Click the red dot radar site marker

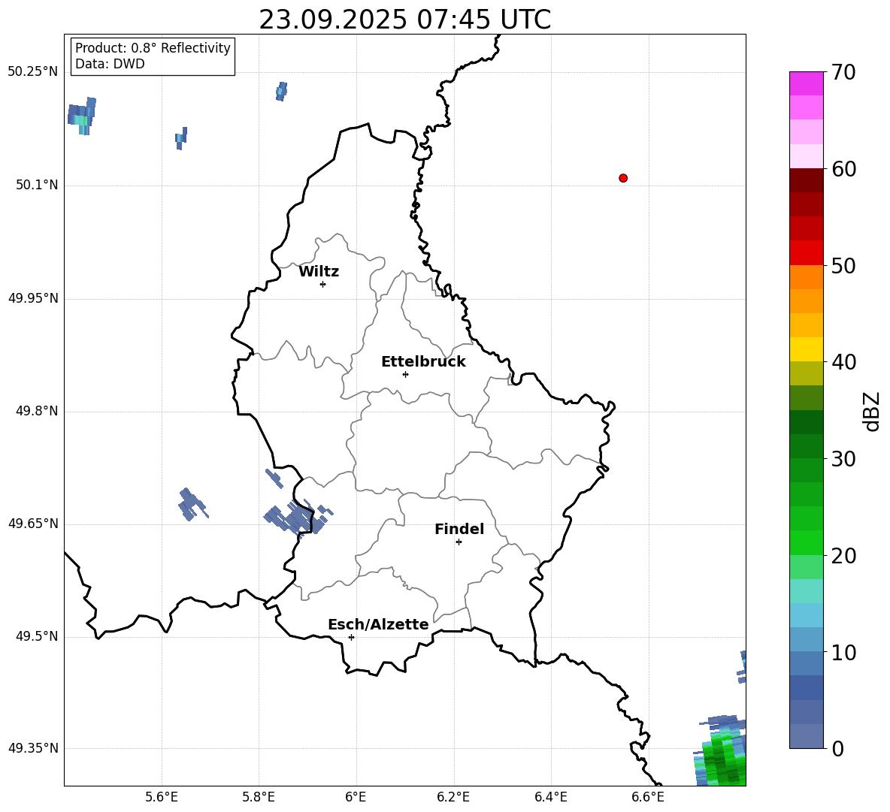(623, 178)
